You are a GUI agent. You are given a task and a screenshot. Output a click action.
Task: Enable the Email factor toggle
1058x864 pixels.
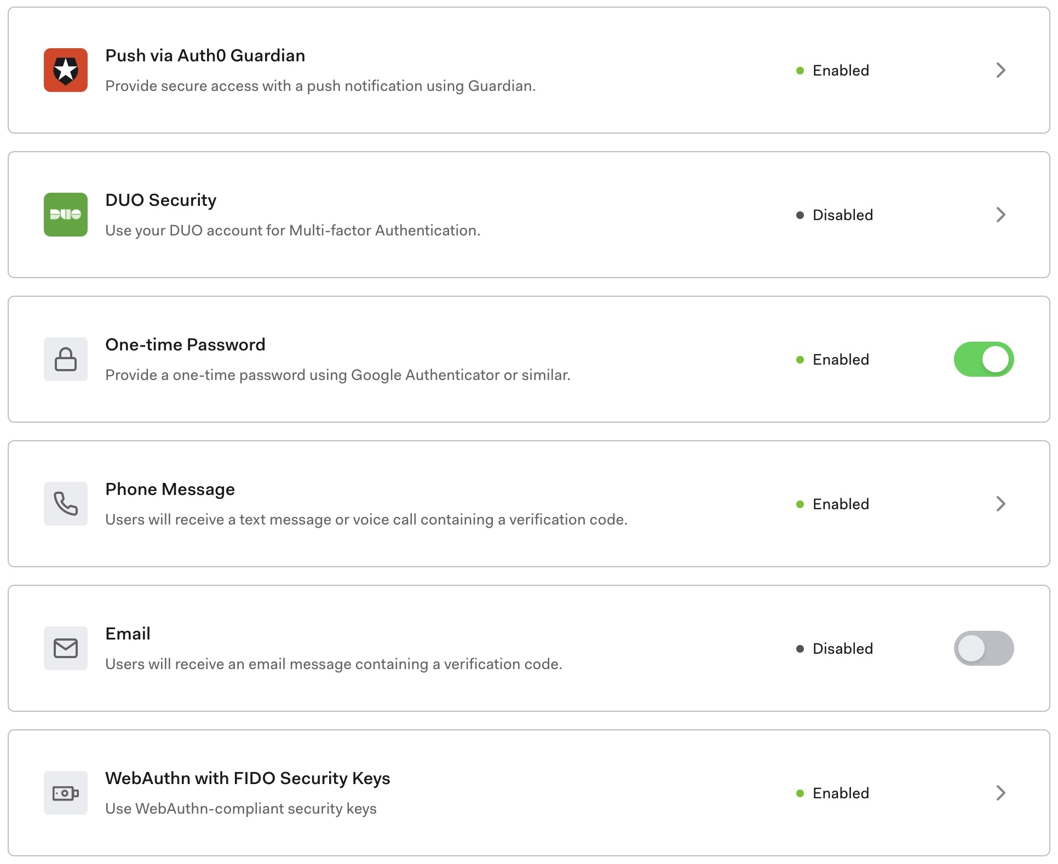tap(984, 648)
